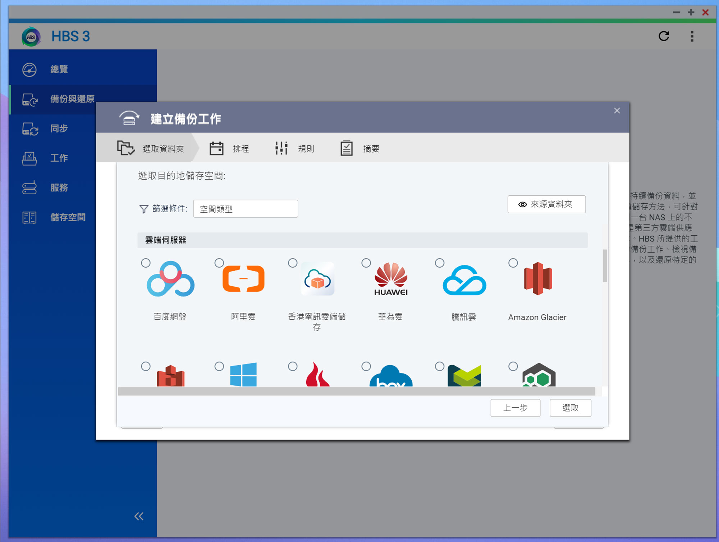Click the 阿里雲 orange logo
This screenshot has height=542, width=719.
click(243, 279)
